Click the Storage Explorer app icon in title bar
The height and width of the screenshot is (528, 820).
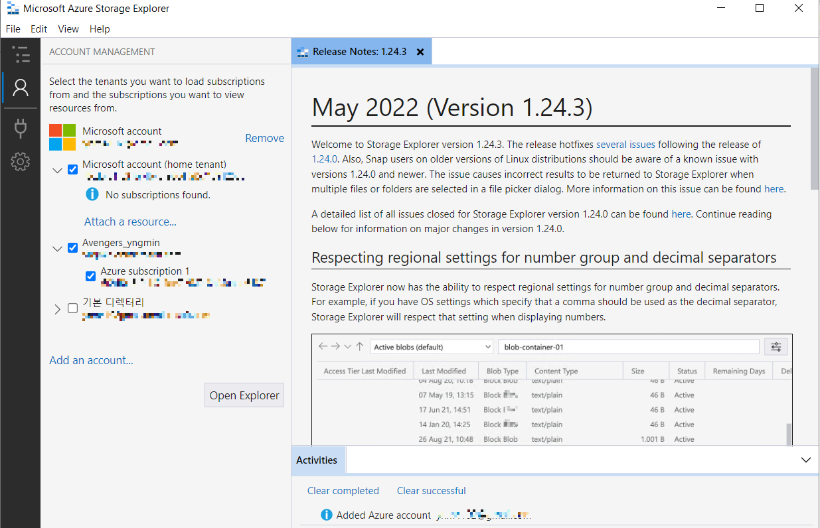tap(12, 9)
